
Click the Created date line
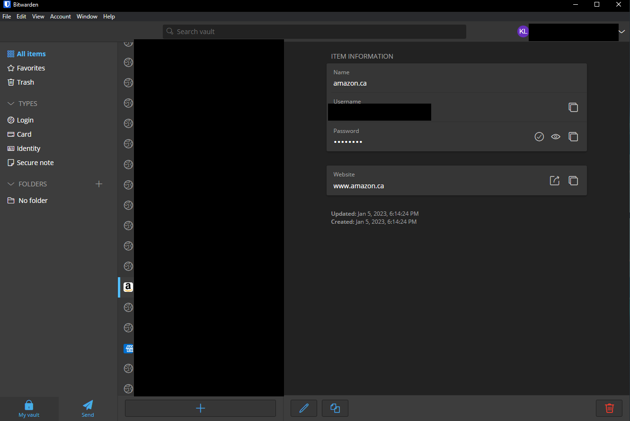(373, 221)
